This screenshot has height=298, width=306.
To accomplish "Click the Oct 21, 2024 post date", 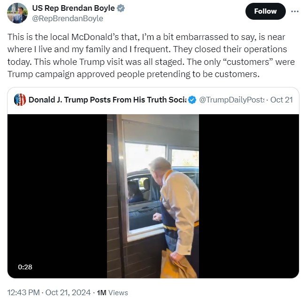I will [x=68, y=292].
